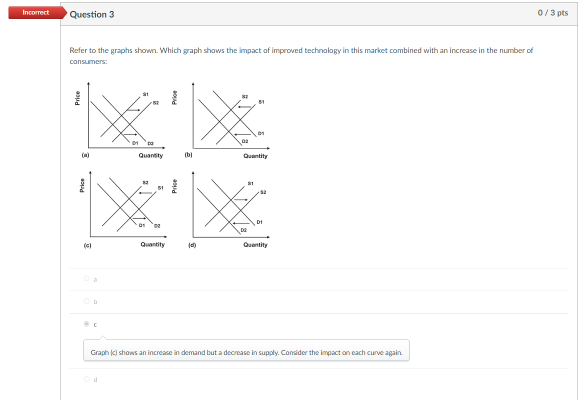The height and width of the screenshot is (400, 579).
Task: Click the feedback box about Graph (c)
Action: coord(246,352)
